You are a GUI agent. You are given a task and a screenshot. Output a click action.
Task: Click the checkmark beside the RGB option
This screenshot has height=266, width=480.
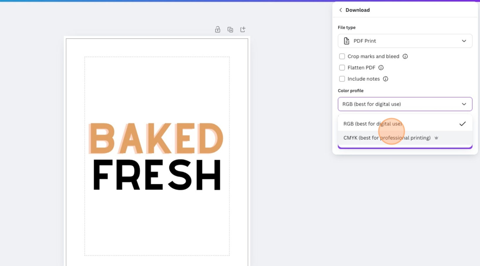coord(463,124)
